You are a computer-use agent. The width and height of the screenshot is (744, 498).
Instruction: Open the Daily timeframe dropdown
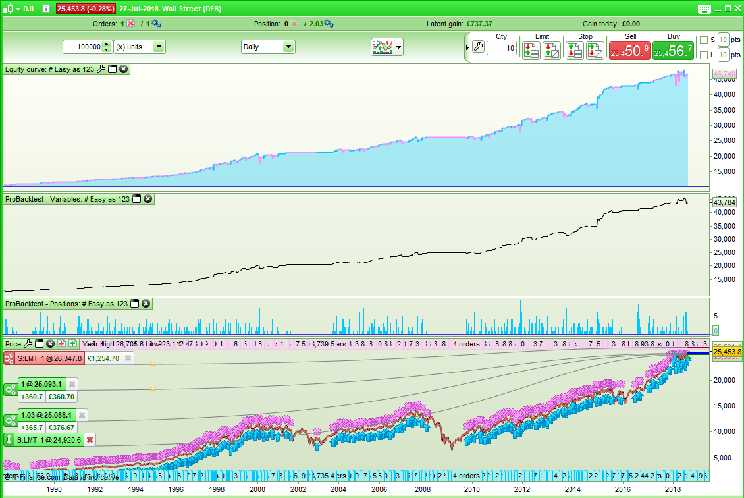point(288,47)
